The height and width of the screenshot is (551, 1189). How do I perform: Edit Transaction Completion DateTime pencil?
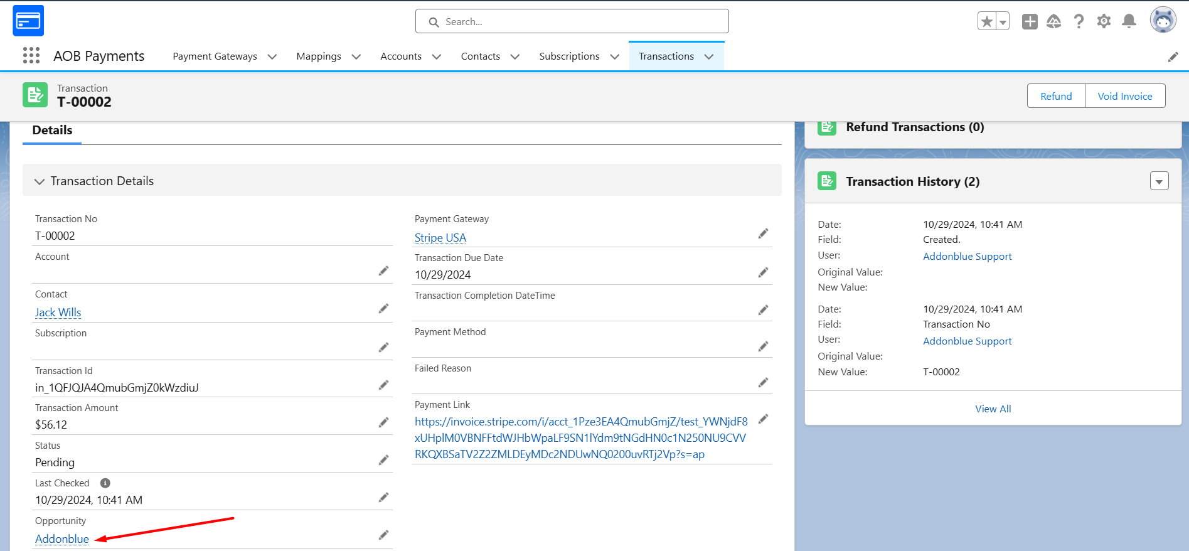pyautogui.click(x=763, y=310)
